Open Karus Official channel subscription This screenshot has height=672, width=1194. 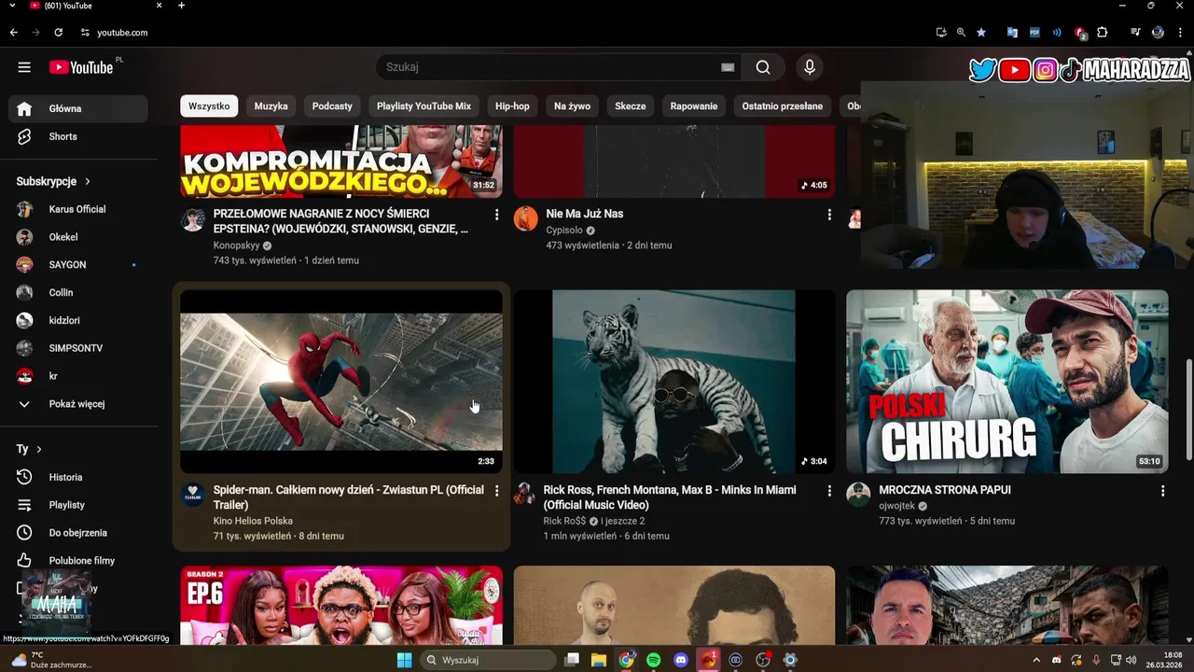point(78,209)
